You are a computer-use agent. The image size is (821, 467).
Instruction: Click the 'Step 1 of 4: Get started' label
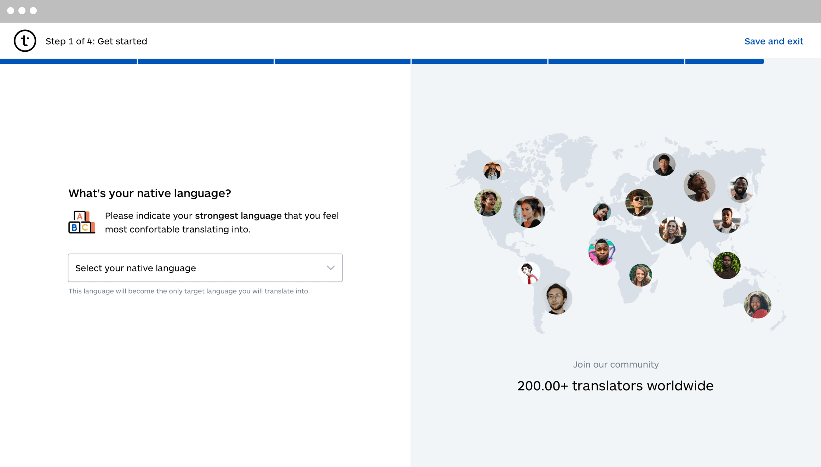tap(96, 41)
